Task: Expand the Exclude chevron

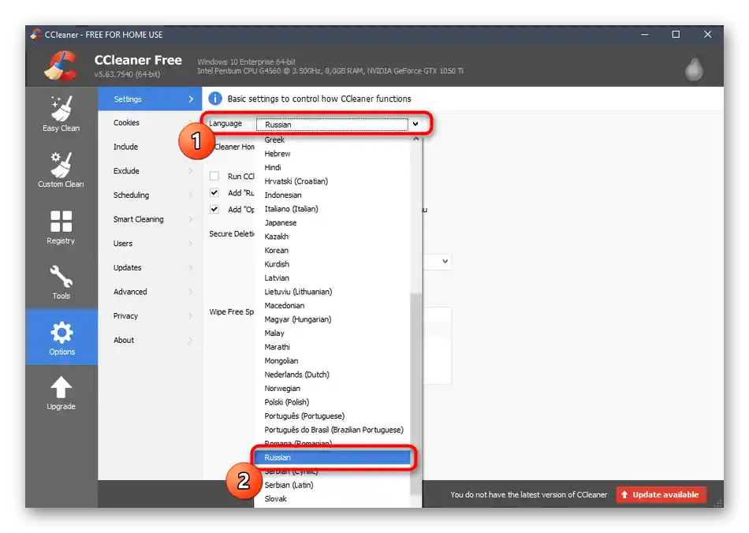Action: [191, 171]
